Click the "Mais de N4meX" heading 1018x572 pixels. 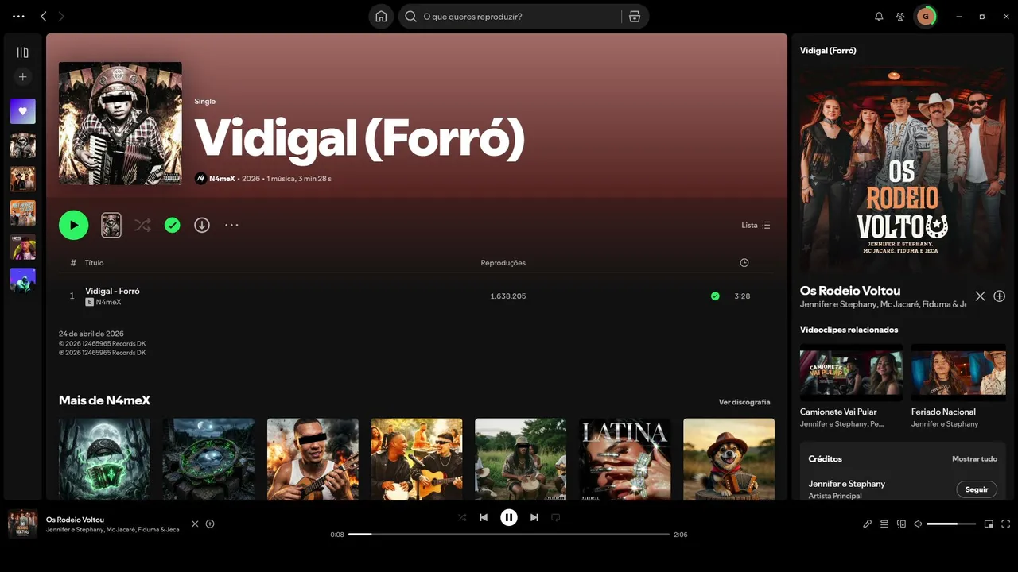[x=104, y=400]
